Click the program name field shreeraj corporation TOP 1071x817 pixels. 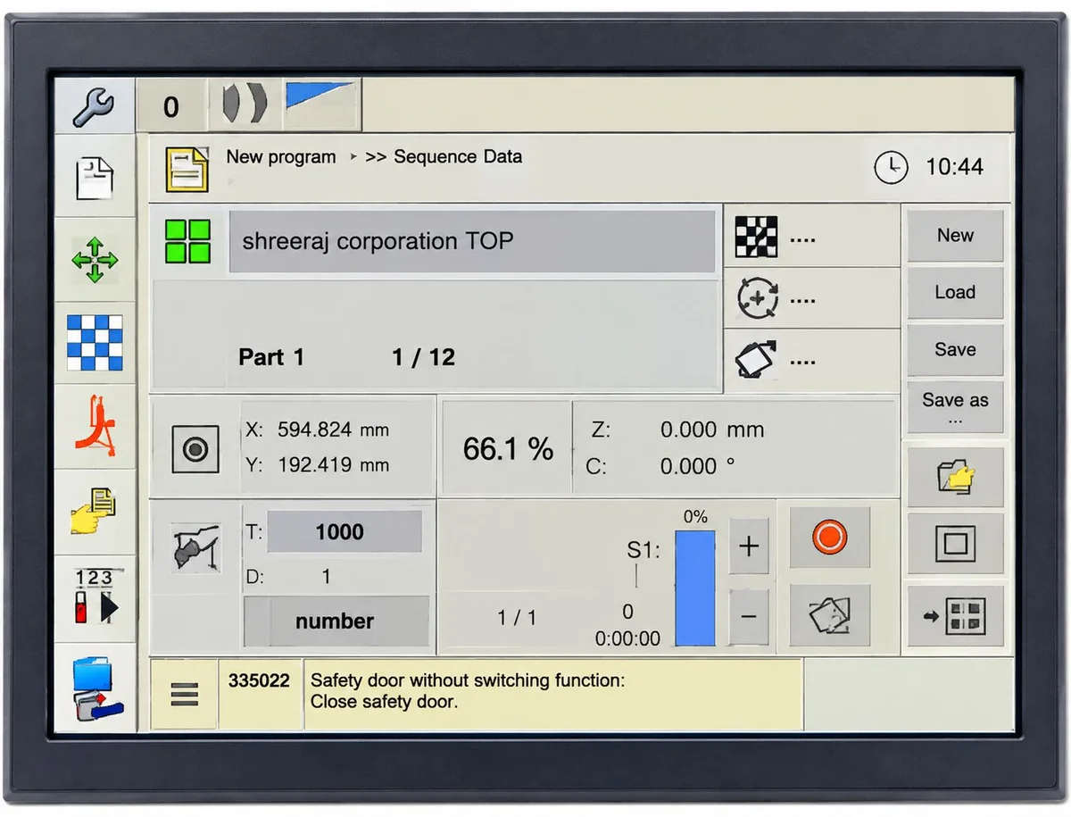pos(472,241)
